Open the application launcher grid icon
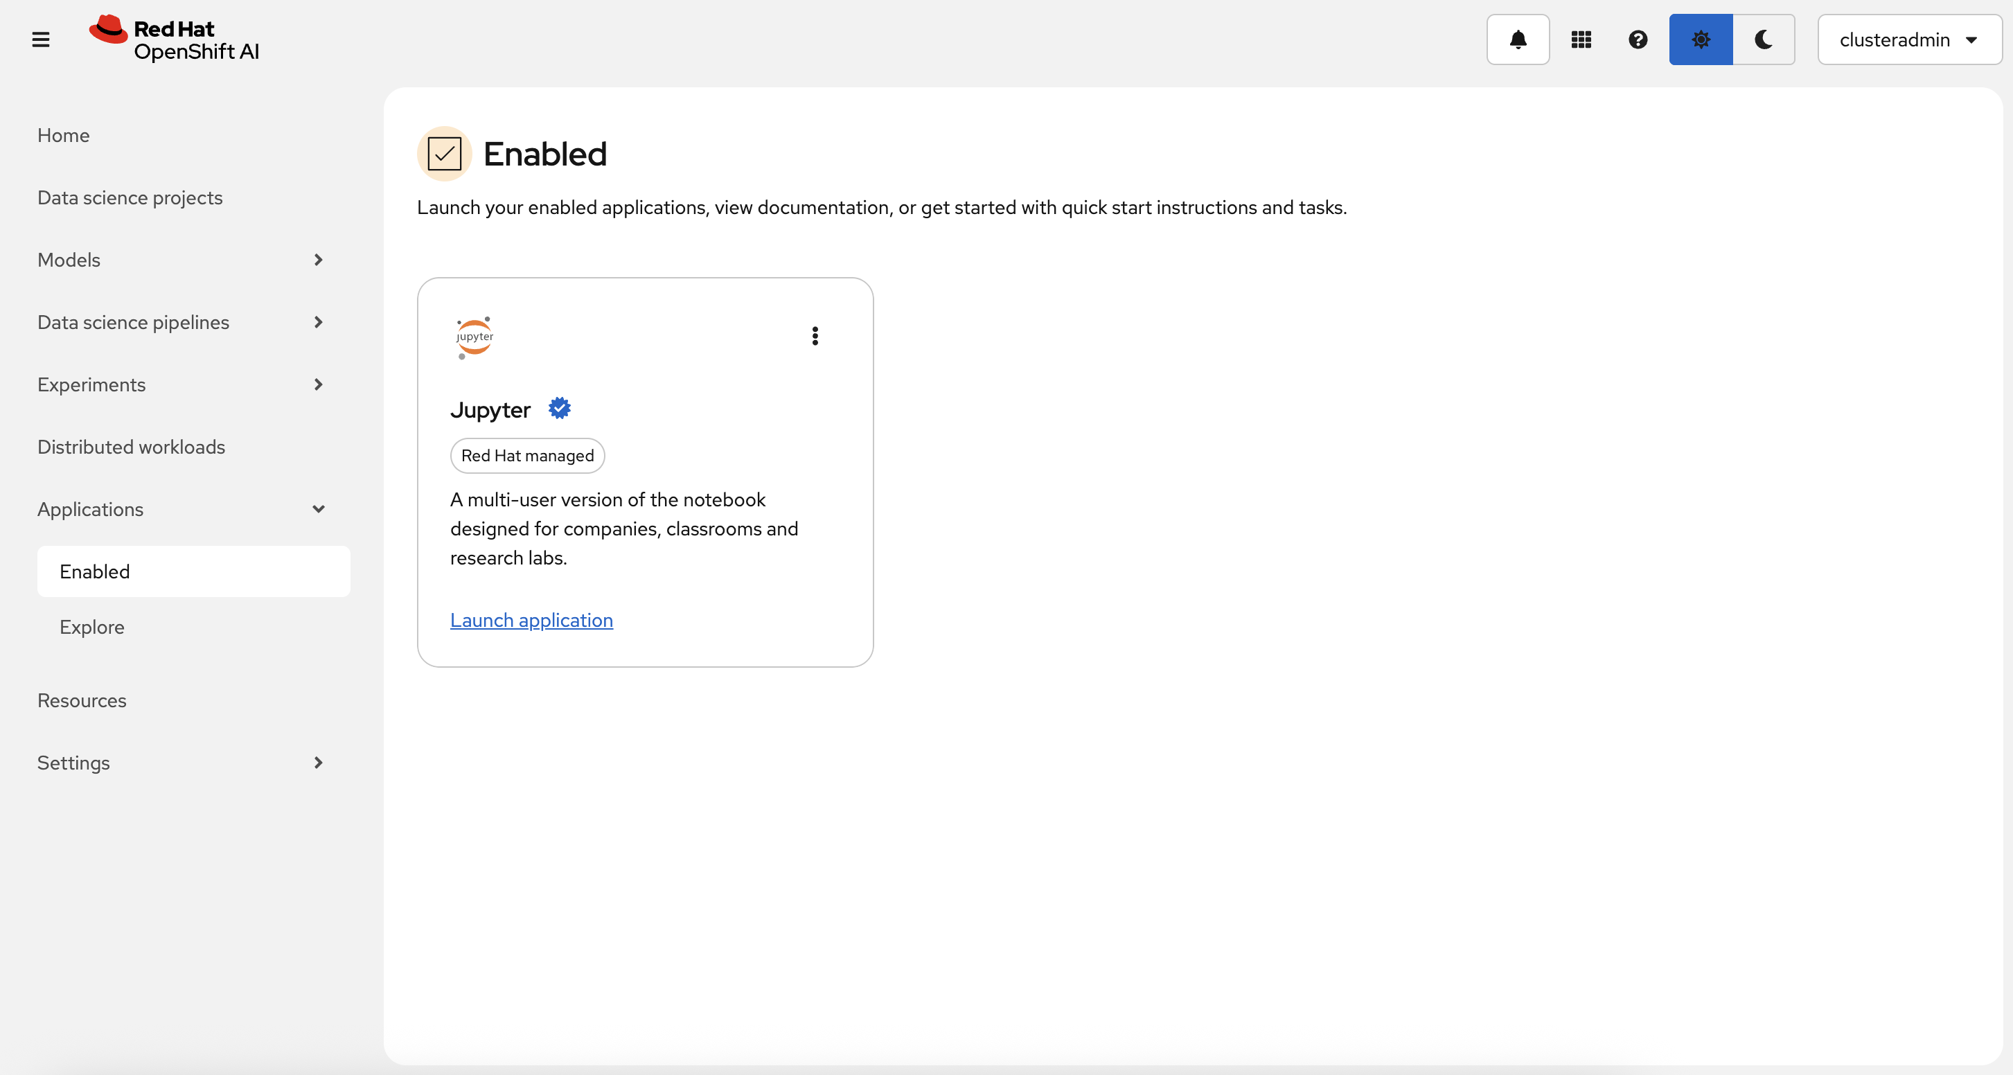 [x=1581, y=39]
